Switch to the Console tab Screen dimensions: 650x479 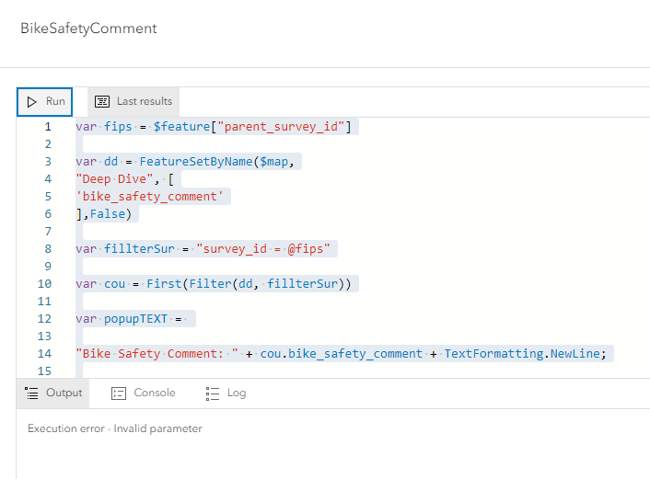tap(143, 393)
